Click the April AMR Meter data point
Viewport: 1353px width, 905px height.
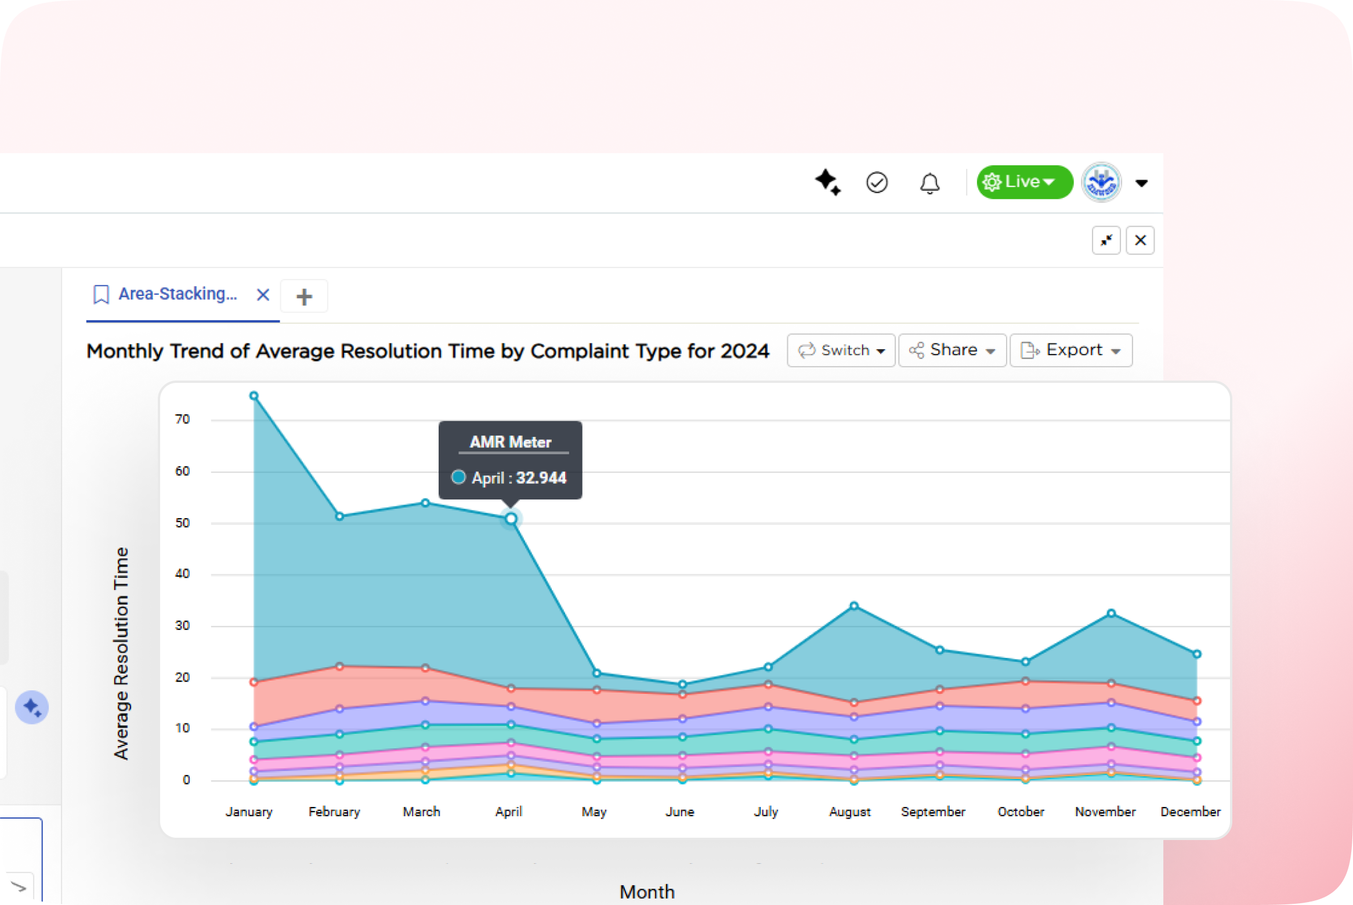point(511,519)
